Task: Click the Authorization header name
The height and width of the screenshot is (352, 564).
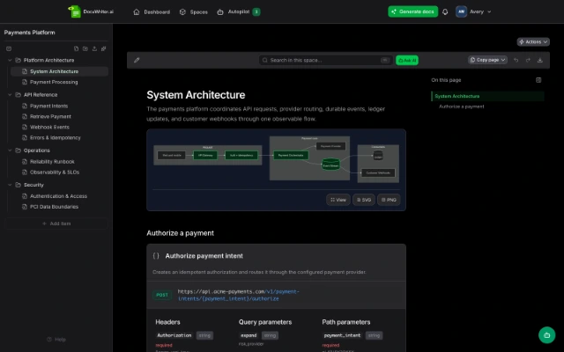Action: pos(174,335)
